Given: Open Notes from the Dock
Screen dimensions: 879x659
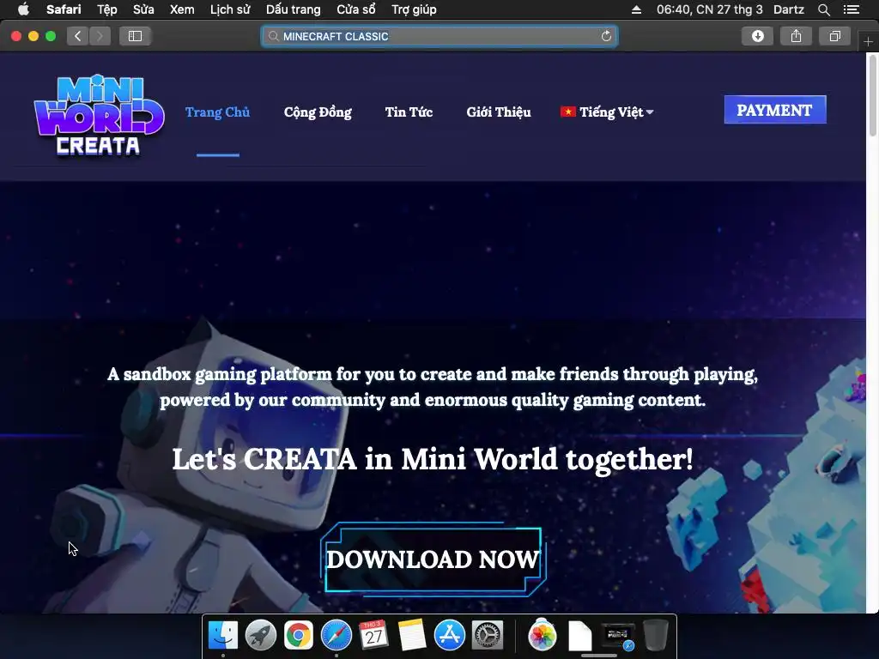Looking at the screenshot, I should tap(412, 636).
